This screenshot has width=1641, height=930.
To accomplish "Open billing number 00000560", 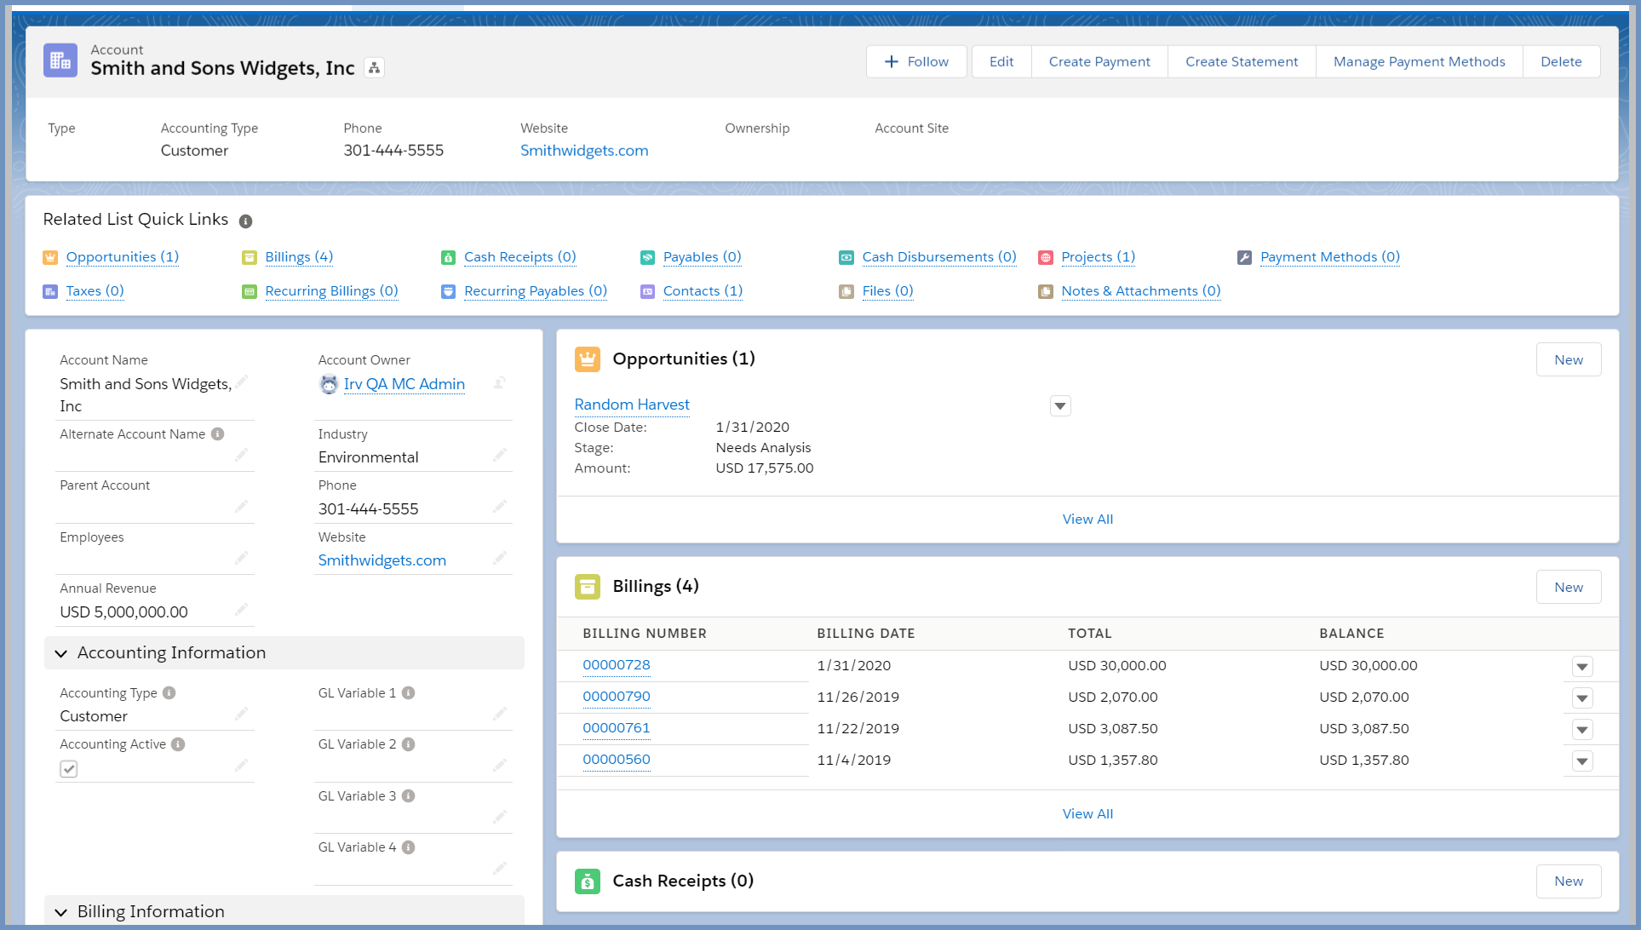I will (617, 760).
